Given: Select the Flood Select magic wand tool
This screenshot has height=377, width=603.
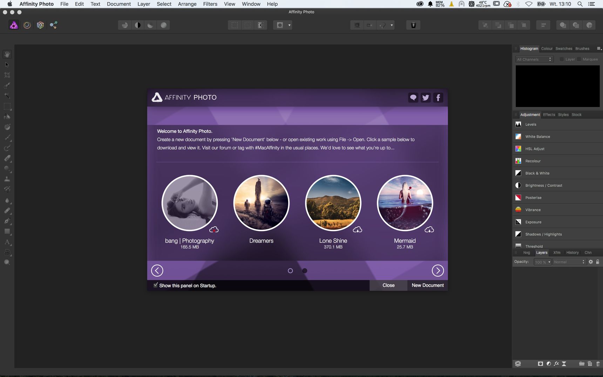Looking at the screenshot, I should 7,96.
